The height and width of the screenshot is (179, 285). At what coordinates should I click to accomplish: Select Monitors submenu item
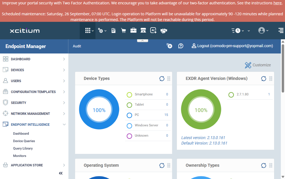click(x=20, y=156)
